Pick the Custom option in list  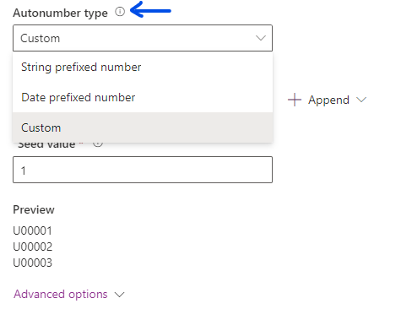tap(143, 127)
